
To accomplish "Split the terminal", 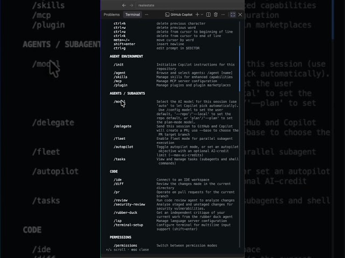I will (209, 15).
